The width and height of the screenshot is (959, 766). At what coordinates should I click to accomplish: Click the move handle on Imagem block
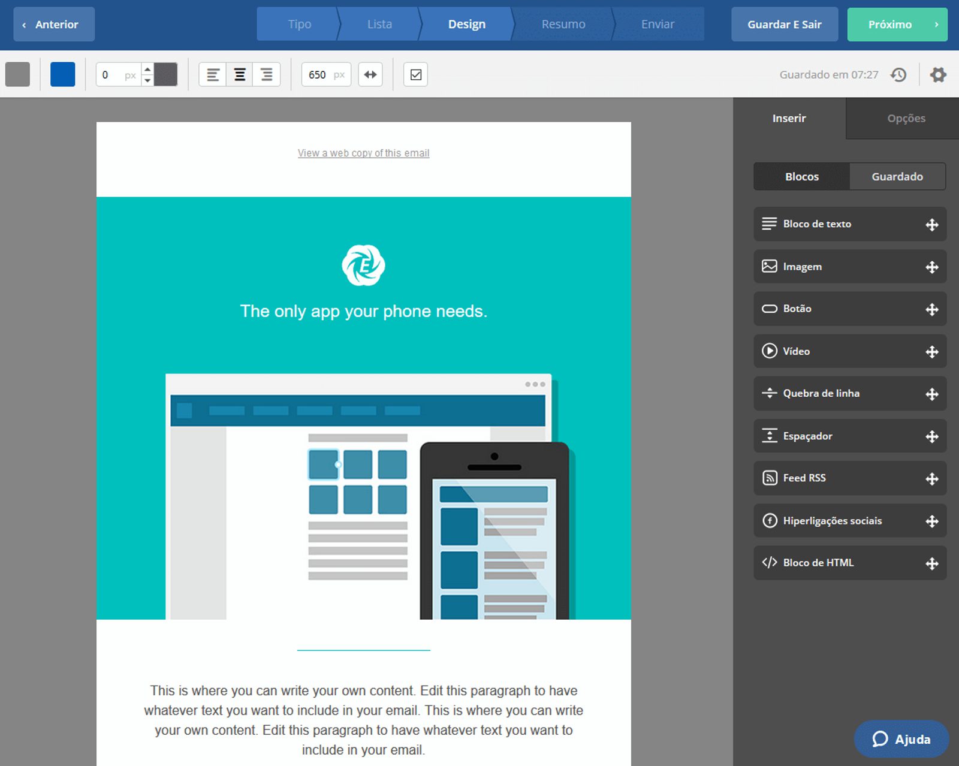pos(931,267)
